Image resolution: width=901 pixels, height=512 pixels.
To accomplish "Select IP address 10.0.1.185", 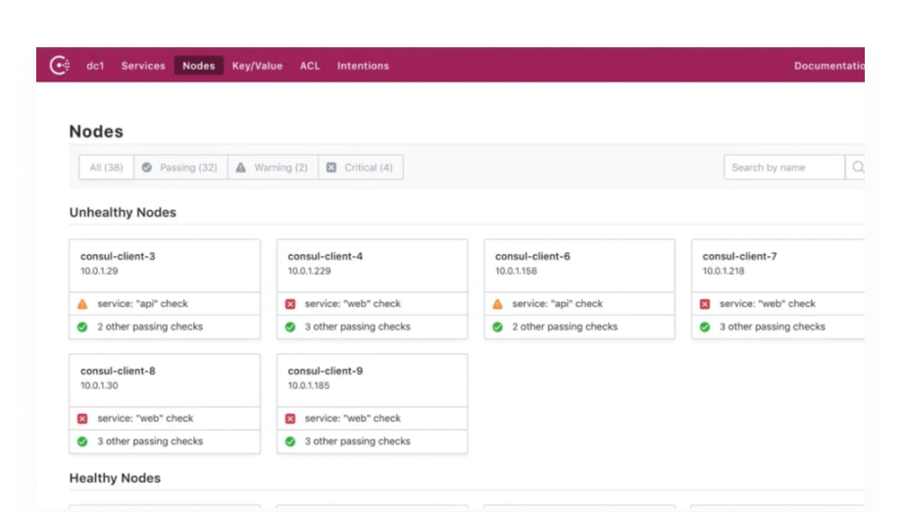I will pos(309,385).
